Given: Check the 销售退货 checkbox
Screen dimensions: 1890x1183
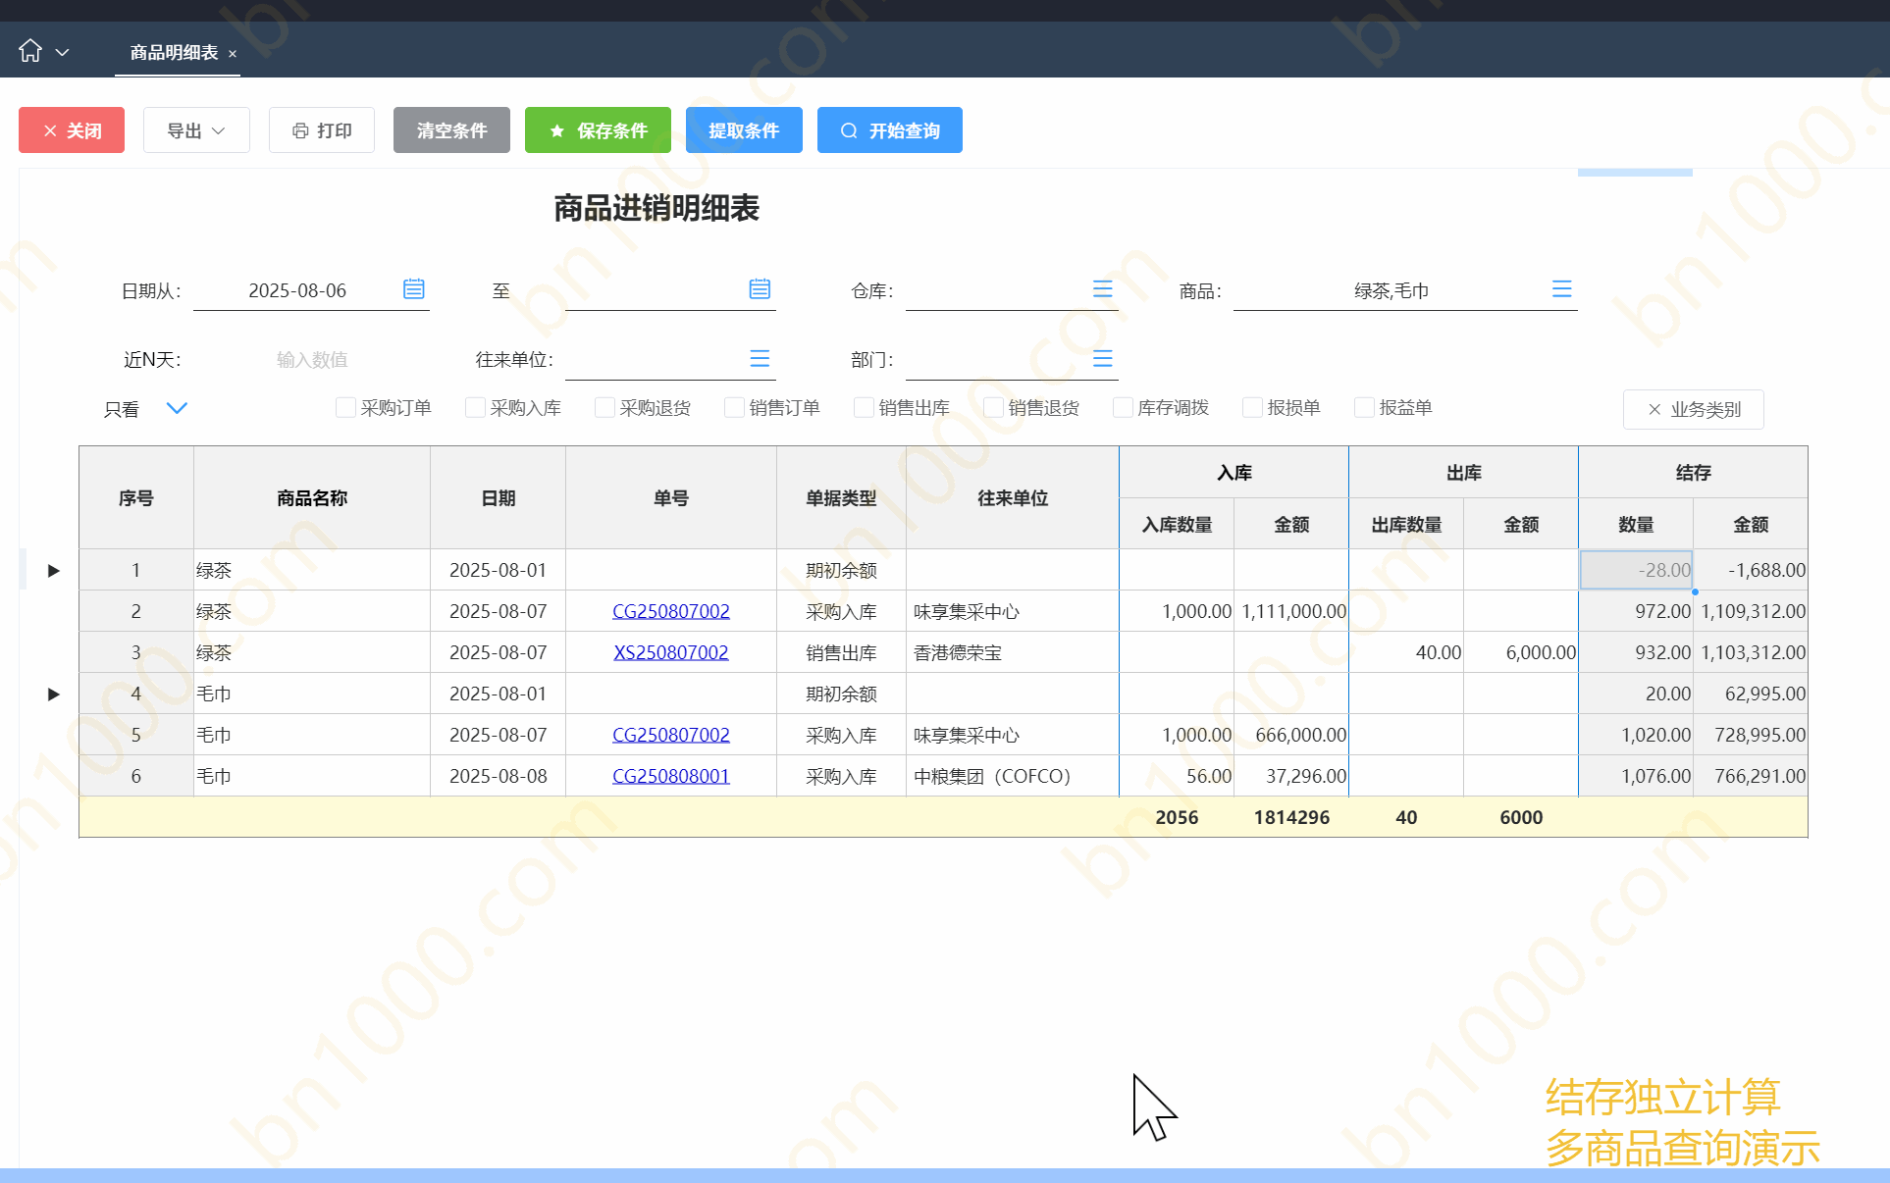Looking at the screenshot, I should pyautogui.click(x=993, y=407).
